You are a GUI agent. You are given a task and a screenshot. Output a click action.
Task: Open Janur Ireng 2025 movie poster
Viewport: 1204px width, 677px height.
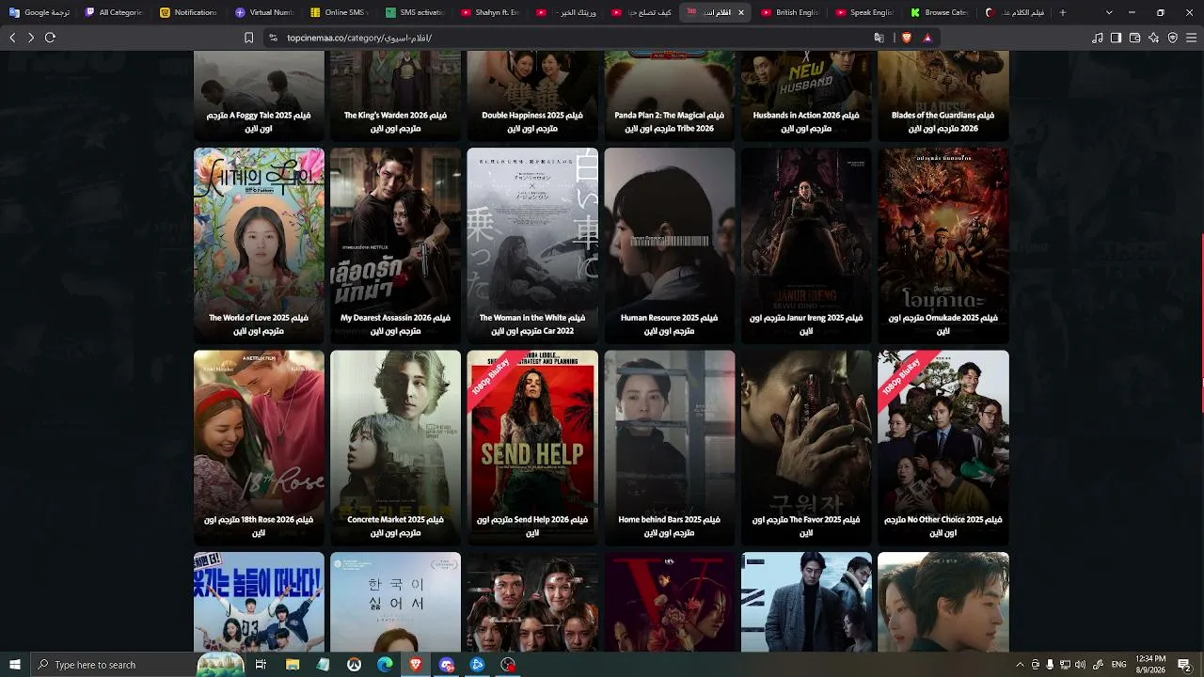(806, 244)
